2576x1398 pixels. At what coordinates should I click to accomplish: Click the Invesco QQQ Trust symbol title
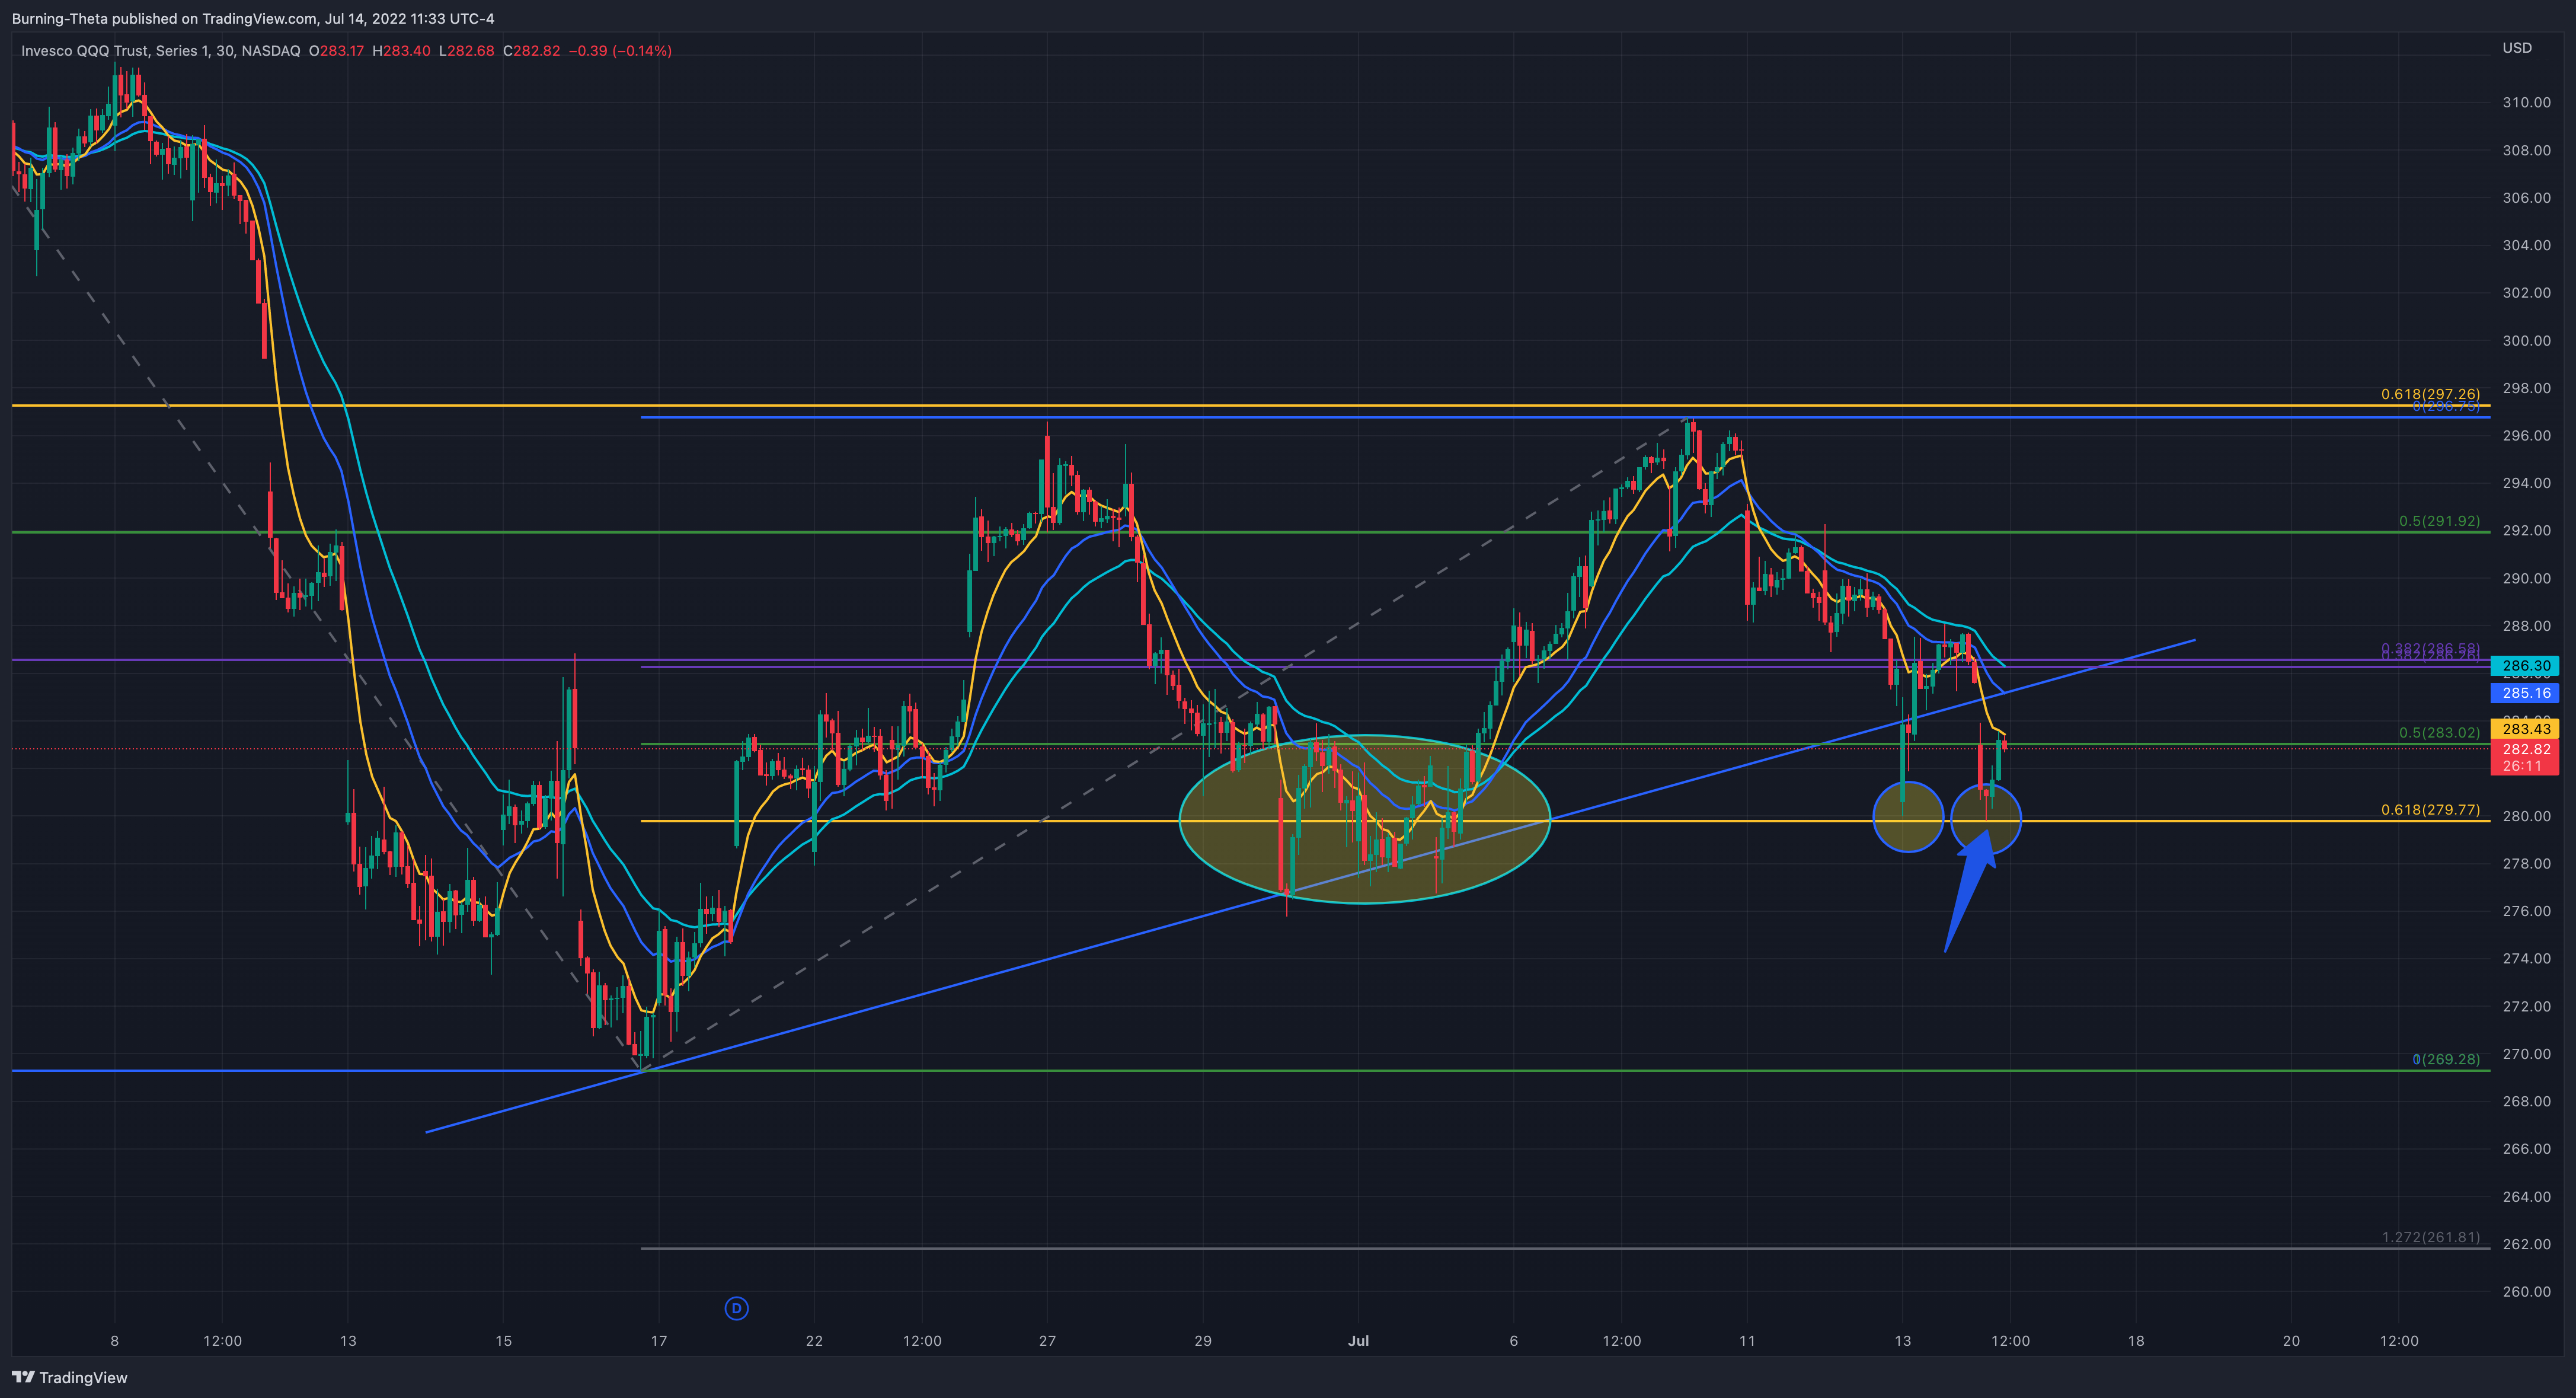[x=161, y=51]
